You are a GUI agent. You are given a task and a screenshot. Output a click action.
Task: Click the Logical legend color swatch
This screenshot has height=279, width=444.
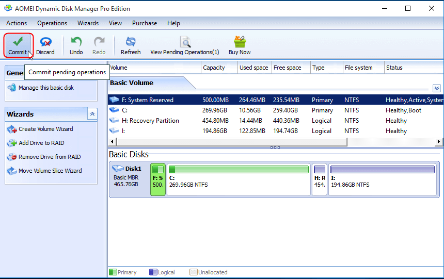coord(153,272)
